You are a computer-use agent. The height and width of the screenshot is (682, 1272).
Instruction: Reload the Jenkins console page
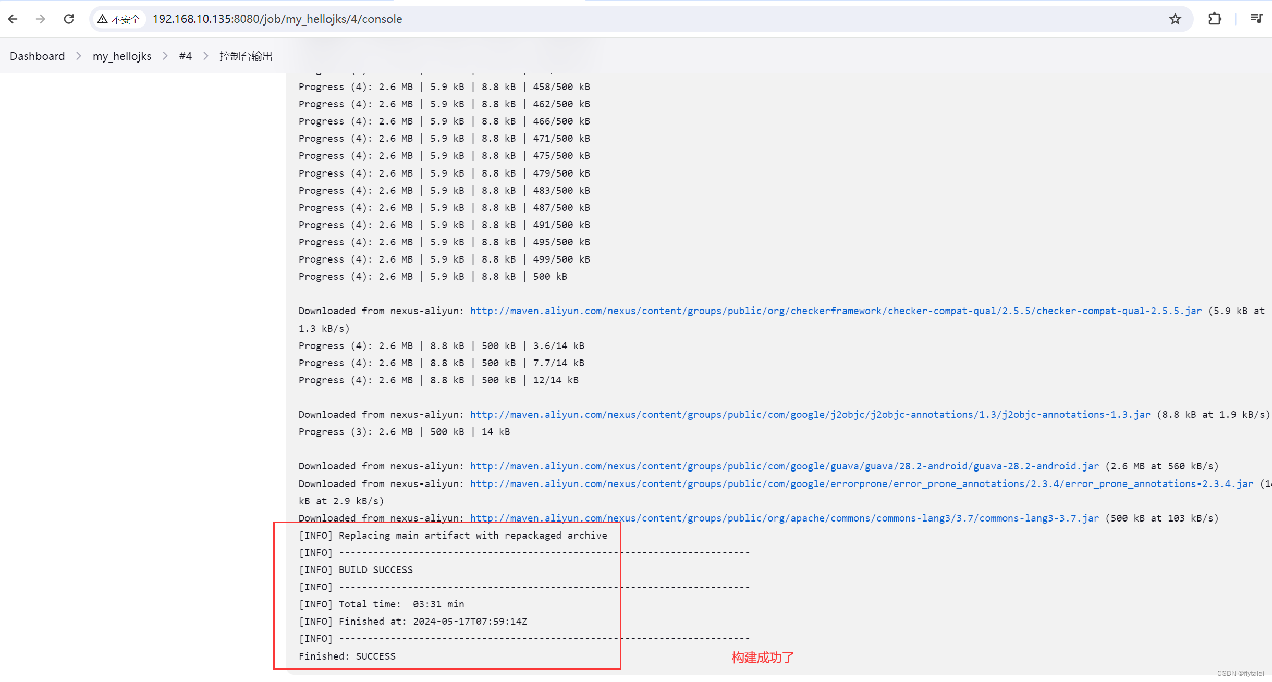tap(69, 19)
